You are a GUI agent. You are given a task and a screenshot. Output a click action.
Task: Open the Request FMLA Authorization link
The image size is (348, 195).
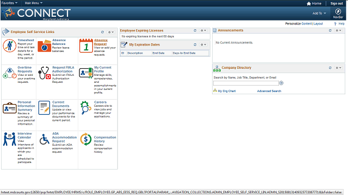[x=63, y=69]
